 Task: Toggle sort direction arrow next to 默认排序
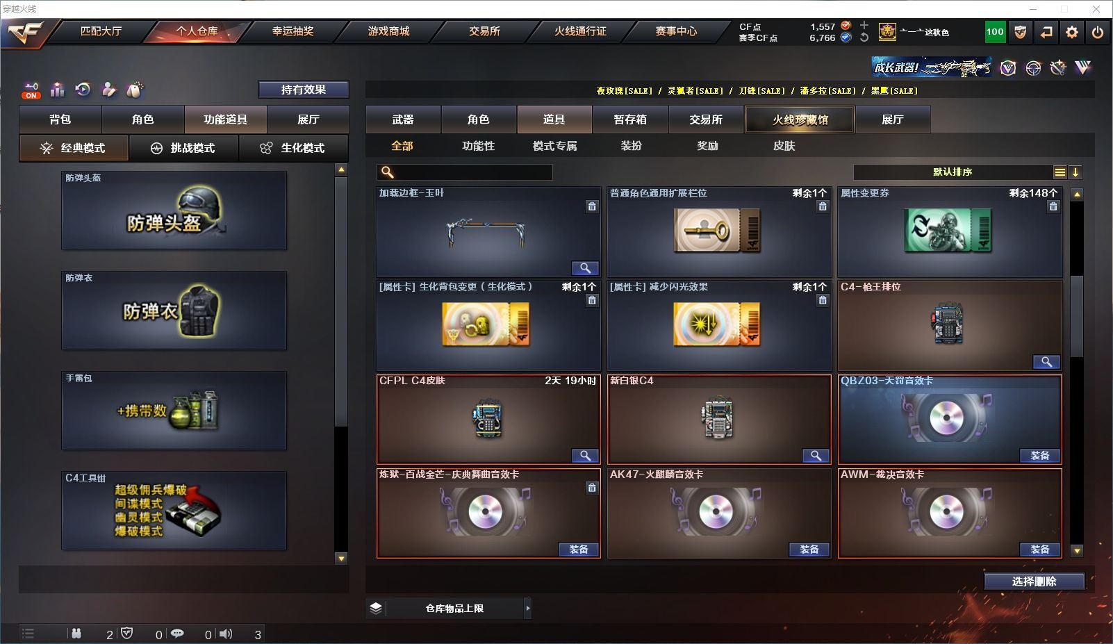point(1075,172)
